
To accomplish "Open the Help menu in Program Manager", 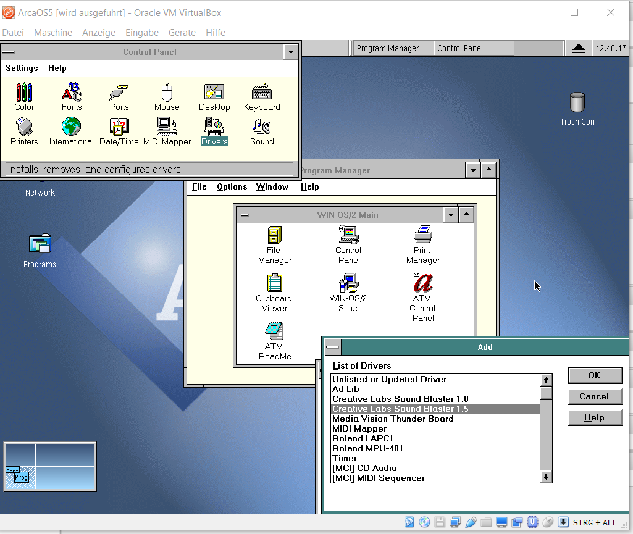I will (x=309, y=186).
